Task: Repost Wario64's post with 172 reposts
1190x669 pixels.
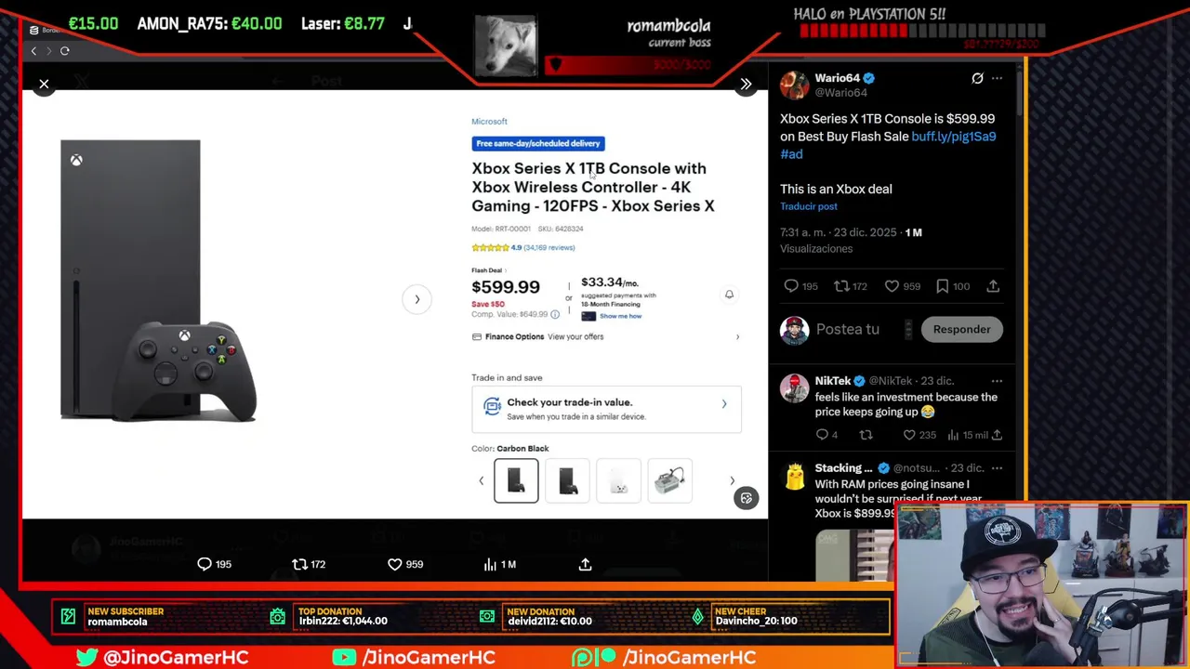Action: [841, 286]
